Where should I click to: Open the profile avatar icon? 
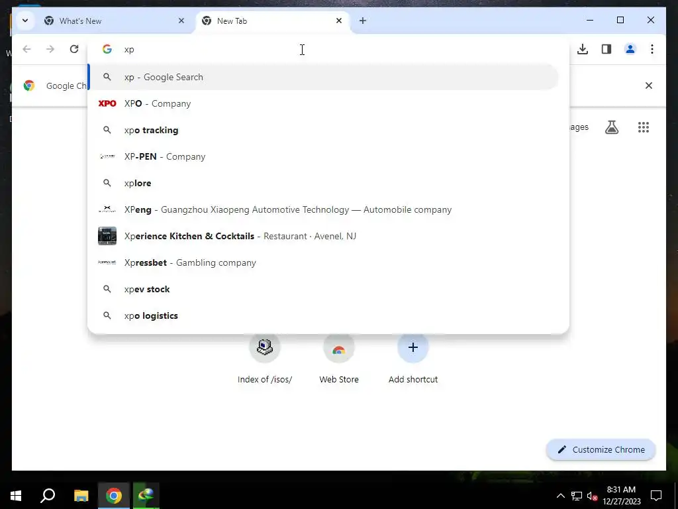(630, 49)
